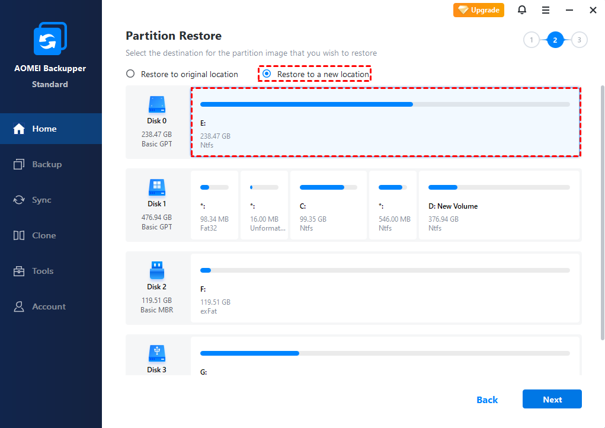Select the D: New Volume partition

point(500,205)
